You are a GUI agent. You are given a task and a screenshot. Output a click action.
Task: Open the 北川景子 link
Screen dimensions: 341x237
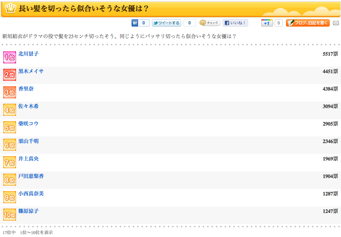pos(28,54)
